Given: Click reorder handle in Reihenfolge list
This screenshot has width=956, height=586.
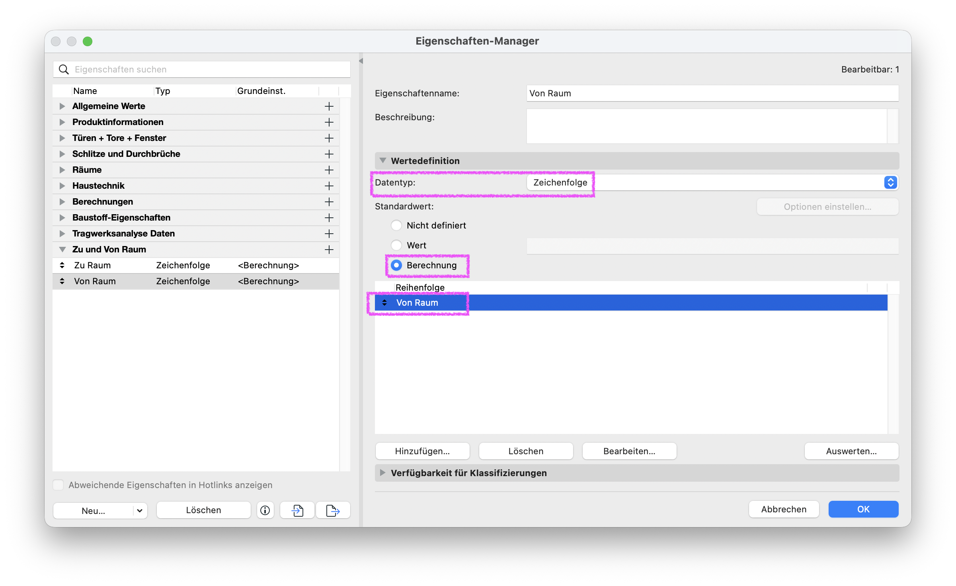Looking at the screenshot, I should click(x=384, y=303).
